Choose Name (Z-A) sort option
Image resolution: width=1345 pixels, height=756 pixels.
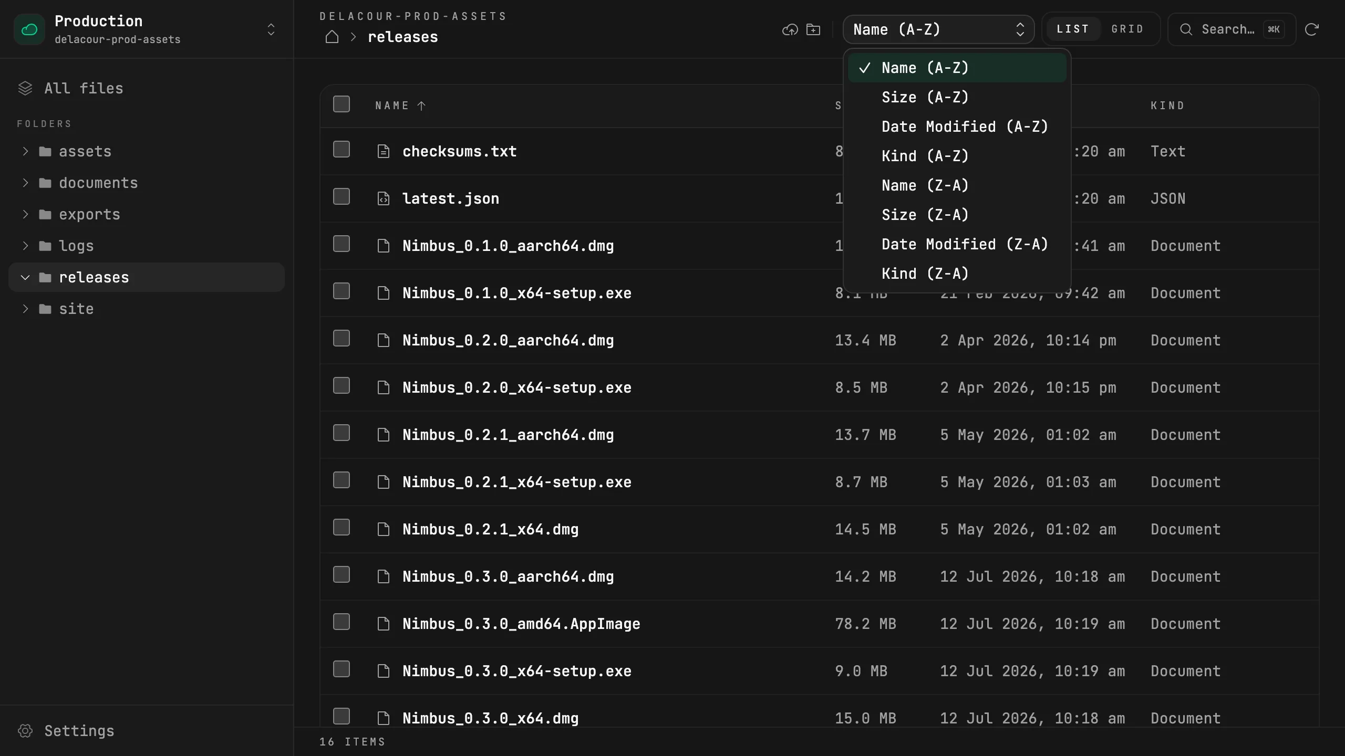coord(957,185)
